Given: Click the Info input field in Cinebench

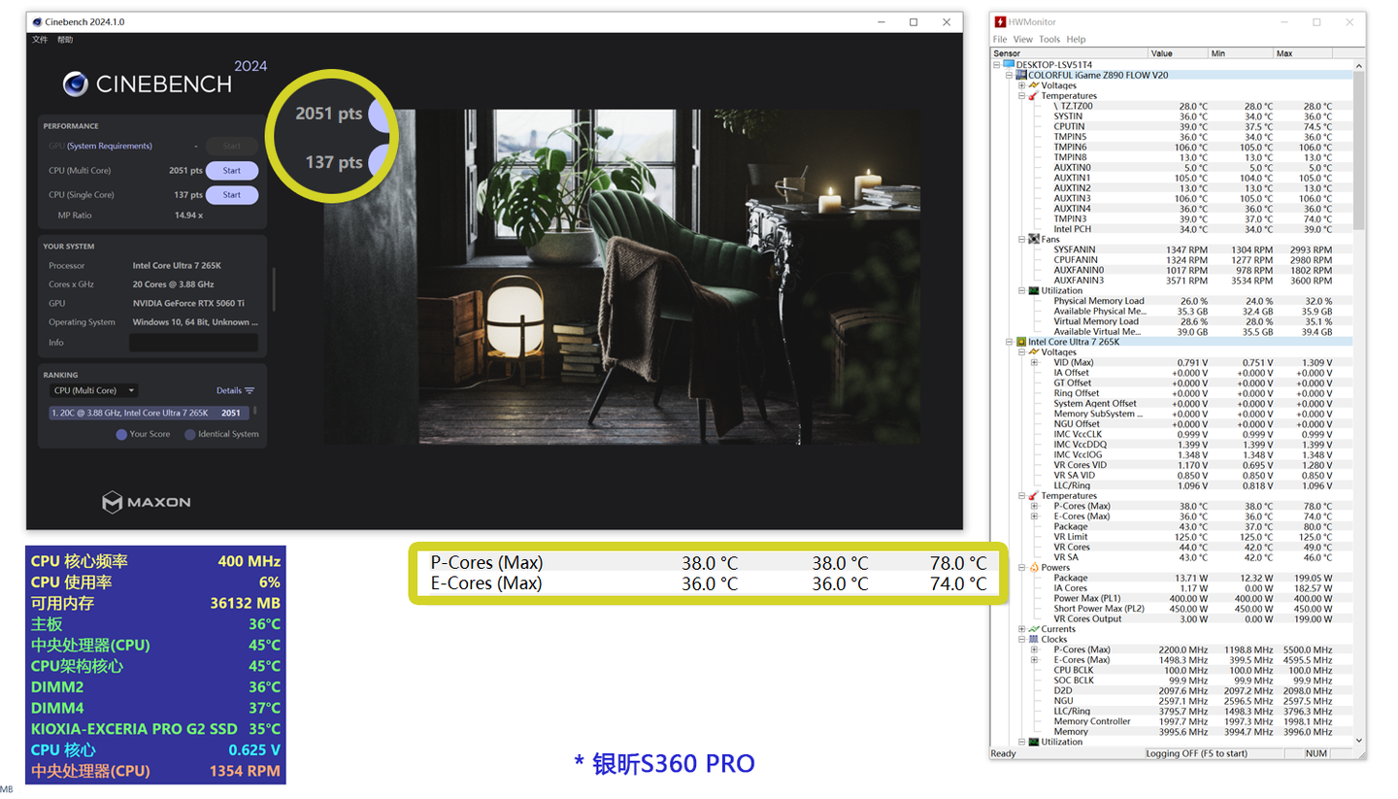Looking at the screenshot, I should click(x=193, y=343).
